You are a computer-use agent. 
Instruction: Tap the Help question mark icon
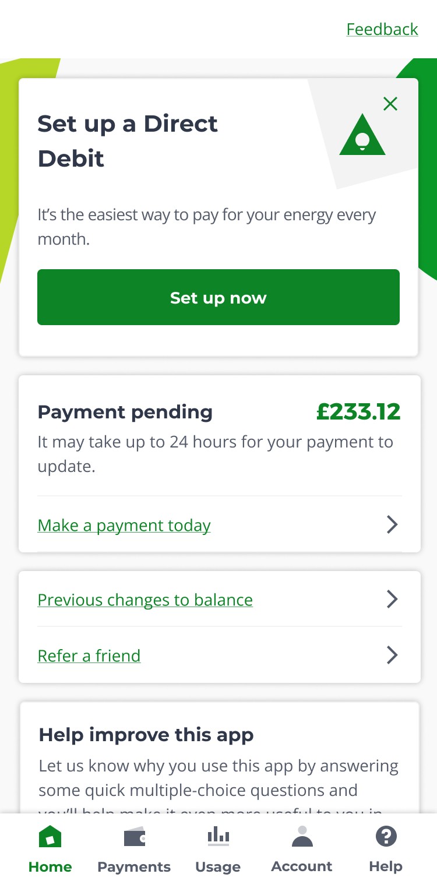[x=386, y=837]
